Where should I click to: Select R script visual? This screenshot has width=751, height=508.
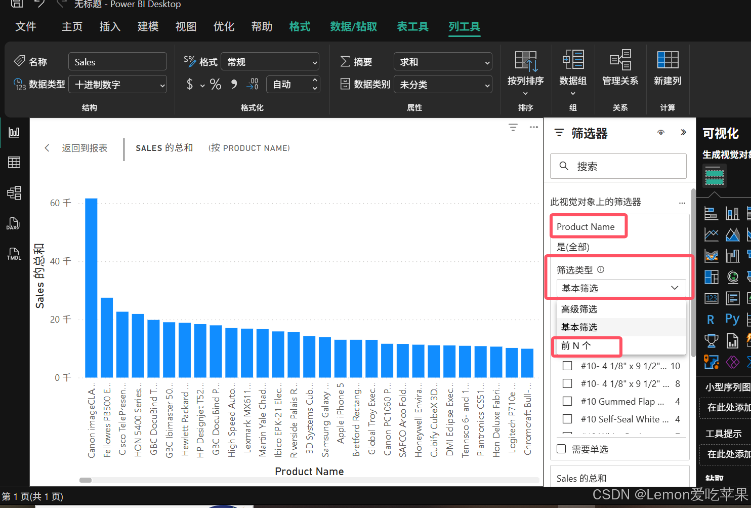[711, 320]
